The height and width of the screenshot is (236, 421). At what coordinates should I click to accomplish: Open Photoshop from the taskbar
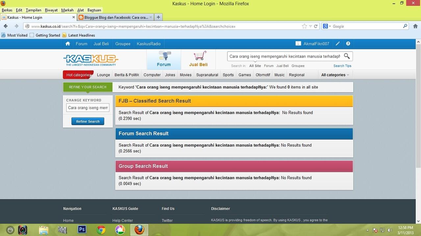click(x=82, y=230)
